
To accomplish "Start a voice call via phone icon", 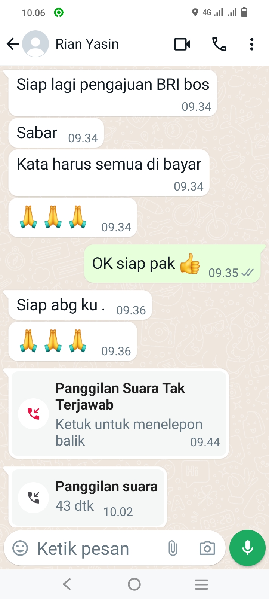I will 219,44.
